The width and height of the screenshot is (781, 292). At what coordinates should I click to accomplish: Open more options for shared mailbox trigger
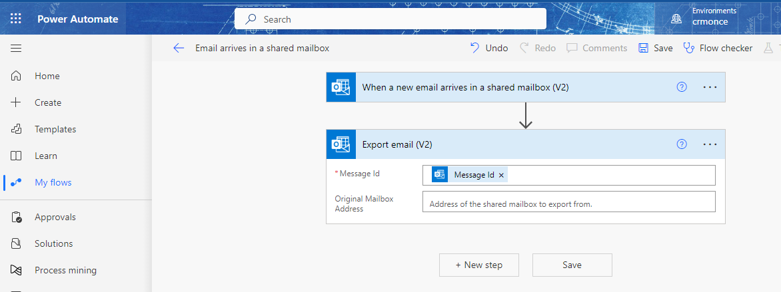pyautogui.click(x=710, y=87)
